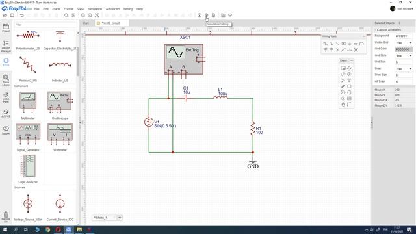Screen dimensions: 416x234
Task: Open the Recycle Bin in the sidebar
Action: 6,216
